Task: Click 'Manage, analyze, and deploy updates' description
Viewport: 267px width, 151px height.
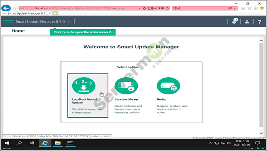Action: pos(172,109)
